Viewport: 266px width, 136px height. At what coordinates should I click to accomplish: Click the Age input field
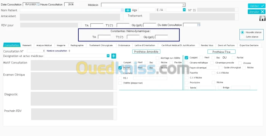pyautogui.click(x=147, y=10)
